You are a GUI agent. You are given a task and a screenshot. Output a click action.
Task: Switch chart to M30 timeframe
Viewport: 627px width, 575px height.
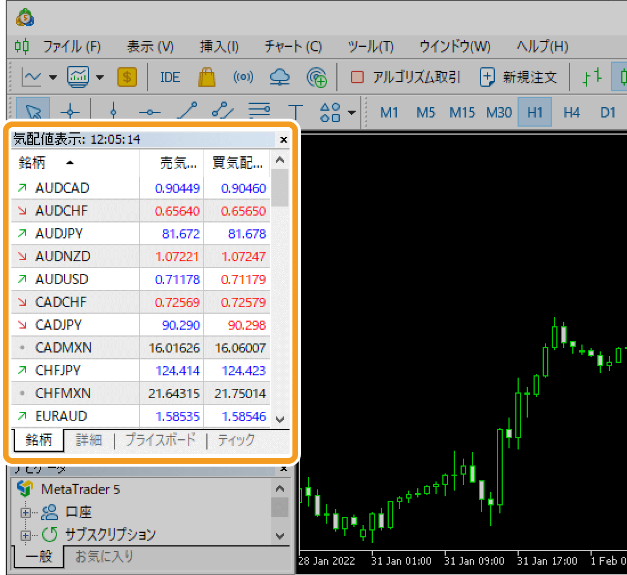[x=499, y=112]
